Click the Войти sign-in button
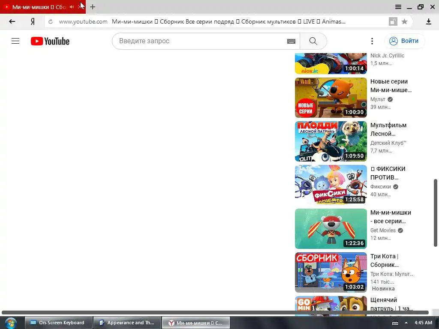 coord(404,41)
